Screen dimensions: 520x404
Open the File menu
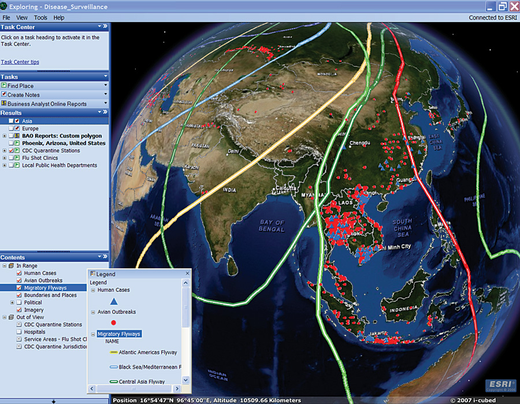[6, 17]
